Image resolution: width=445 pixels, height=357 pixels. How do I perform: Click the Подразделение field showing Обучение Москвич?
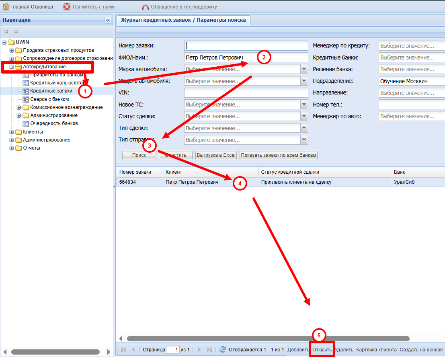point(412,81)
